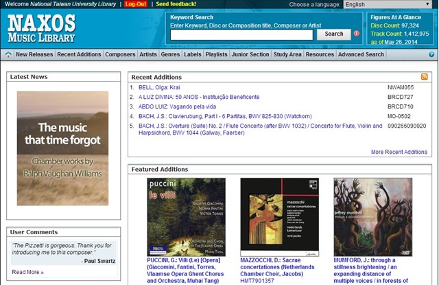The image size is (439, 285).
Task: Open the Artists menu
Action: pos(148,54)
